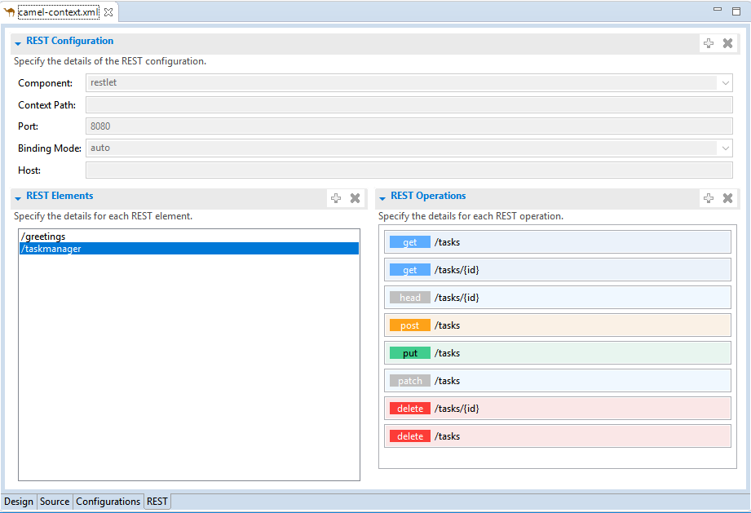
Task: Select the /greetings REST element
Action: [x=43, y=237]
